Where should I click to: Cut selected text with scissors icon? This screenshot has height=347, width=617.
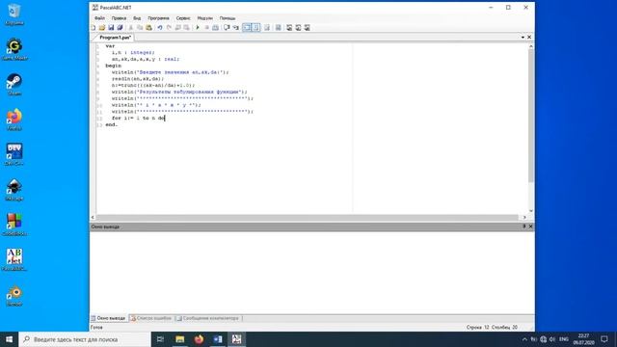131,28
